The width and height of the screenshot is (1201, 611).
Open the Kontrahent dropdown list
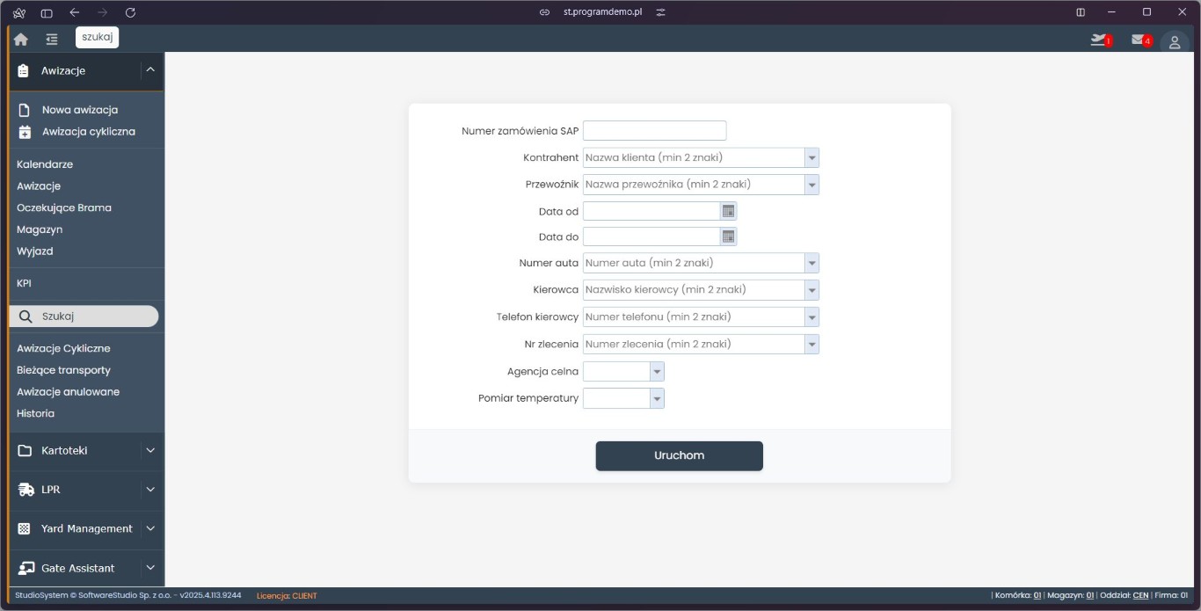pyautogui.click(x=812, y=157)
